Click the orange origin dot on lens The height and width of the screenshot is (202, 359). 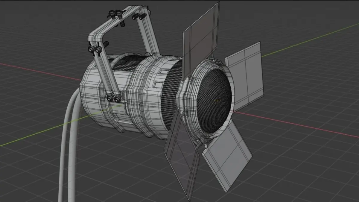217,101
